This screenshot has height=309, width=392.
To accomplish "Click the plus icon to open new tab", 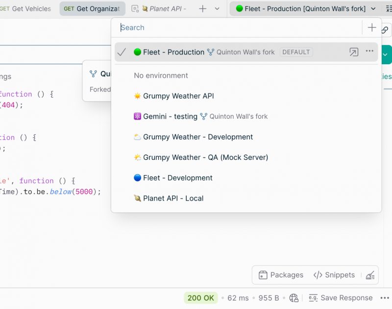I will pyautogui.click(x=202, y=9).
